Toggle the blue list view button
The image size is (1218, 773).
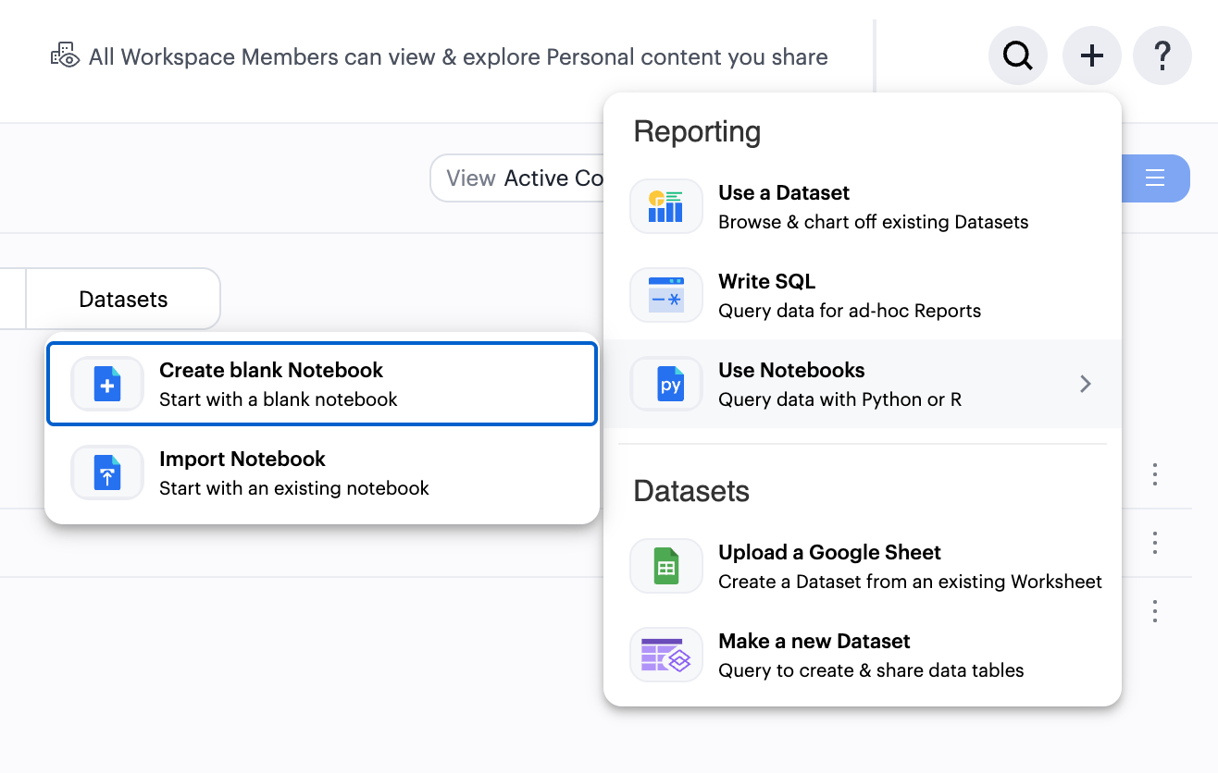pyautogui.click(x=1154, y=178)
